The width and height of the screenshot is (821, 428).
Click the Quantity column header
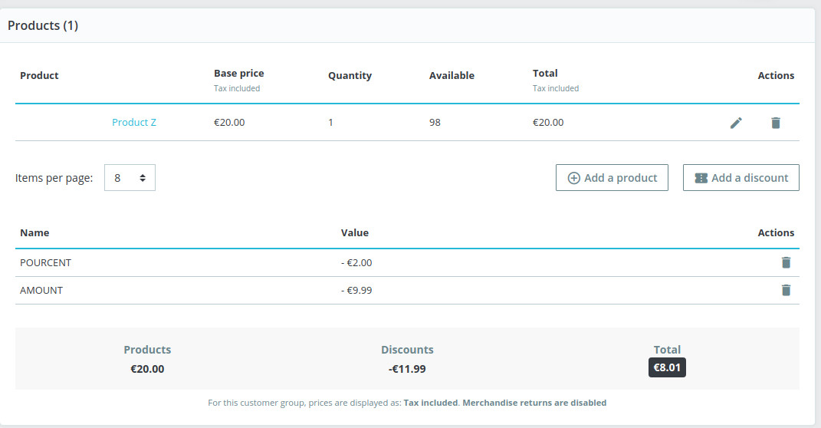350,76
